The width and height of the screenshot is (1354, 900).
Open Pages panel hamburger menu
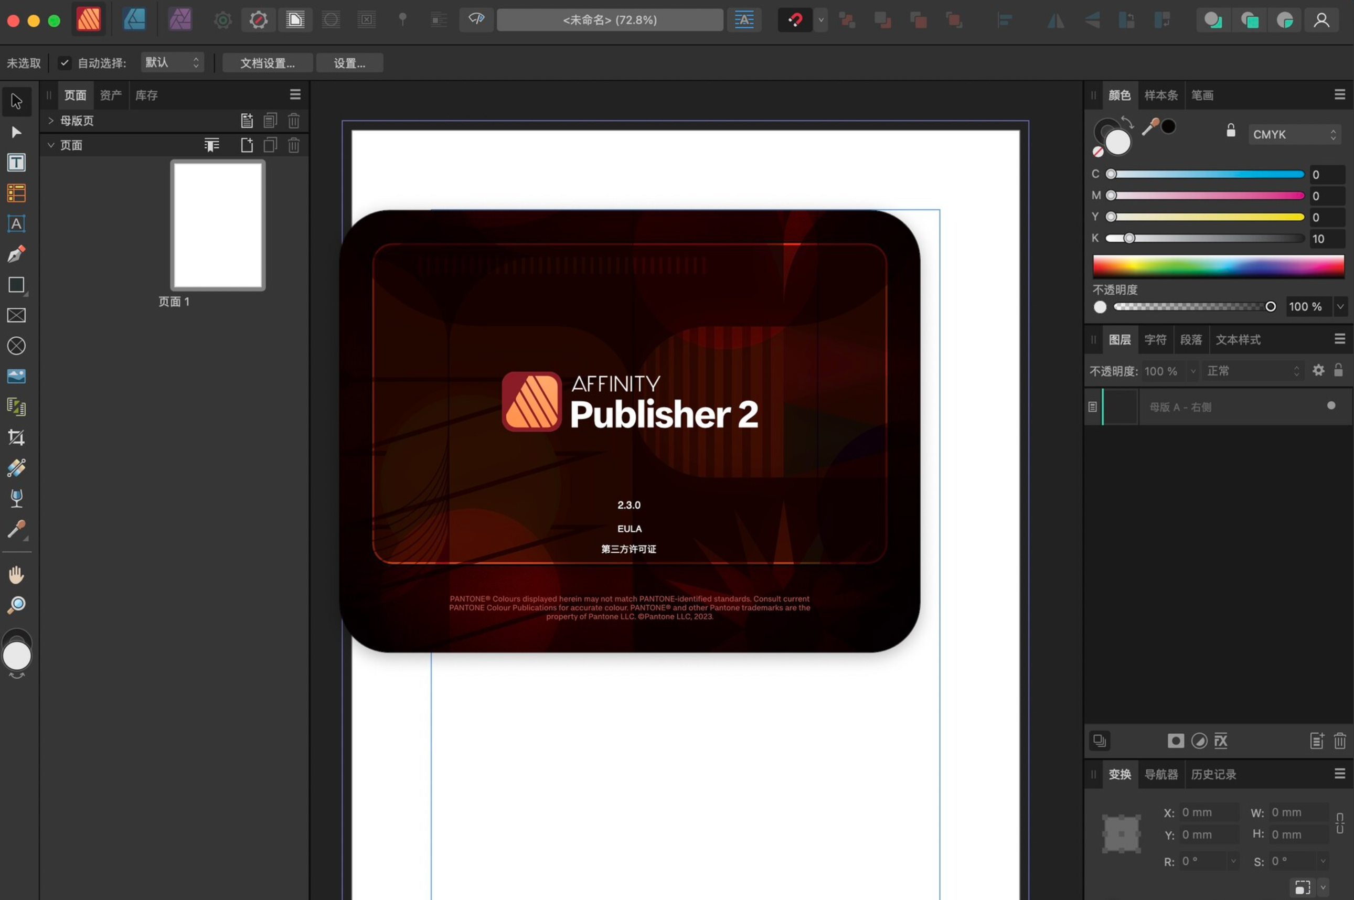[295, 94]
